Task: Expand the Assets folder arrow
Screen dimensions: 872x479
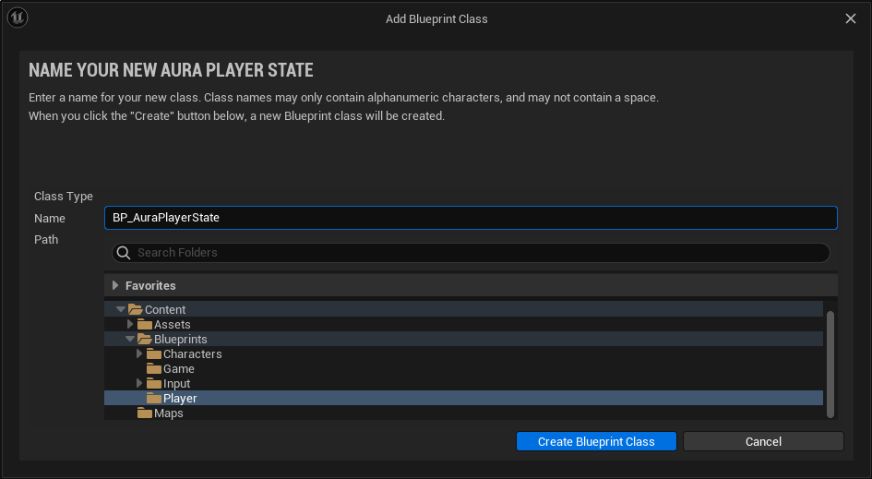Action: [x=130, y=325]
